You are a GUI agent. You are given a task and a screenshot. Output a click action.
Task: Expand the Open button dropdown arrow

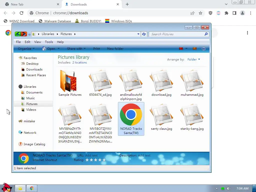pos(58,49)
